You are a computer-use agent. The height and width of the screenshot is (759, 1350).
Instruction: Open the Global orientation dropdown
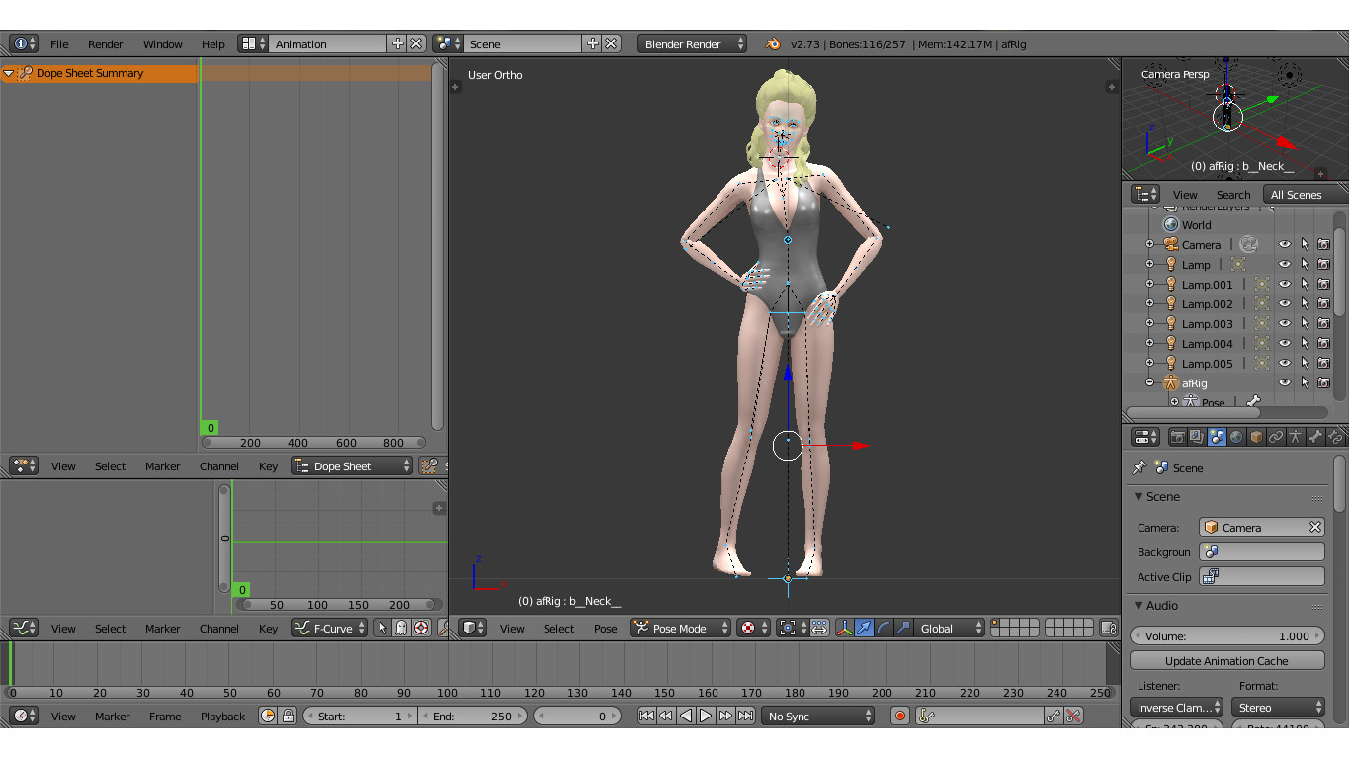click(951, 628)
